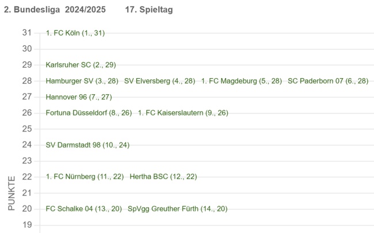Click the 30 tick on the points axis

point(27,49)
